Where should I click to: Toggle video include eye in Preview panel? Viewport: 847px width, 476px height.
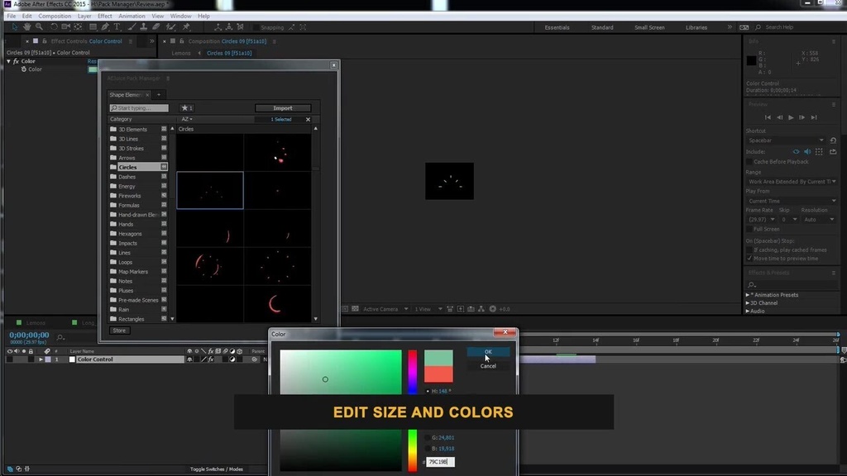(x=797, y=152)
